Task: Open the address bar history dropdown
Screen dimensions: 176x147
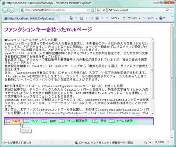Action: coord(88,10)
